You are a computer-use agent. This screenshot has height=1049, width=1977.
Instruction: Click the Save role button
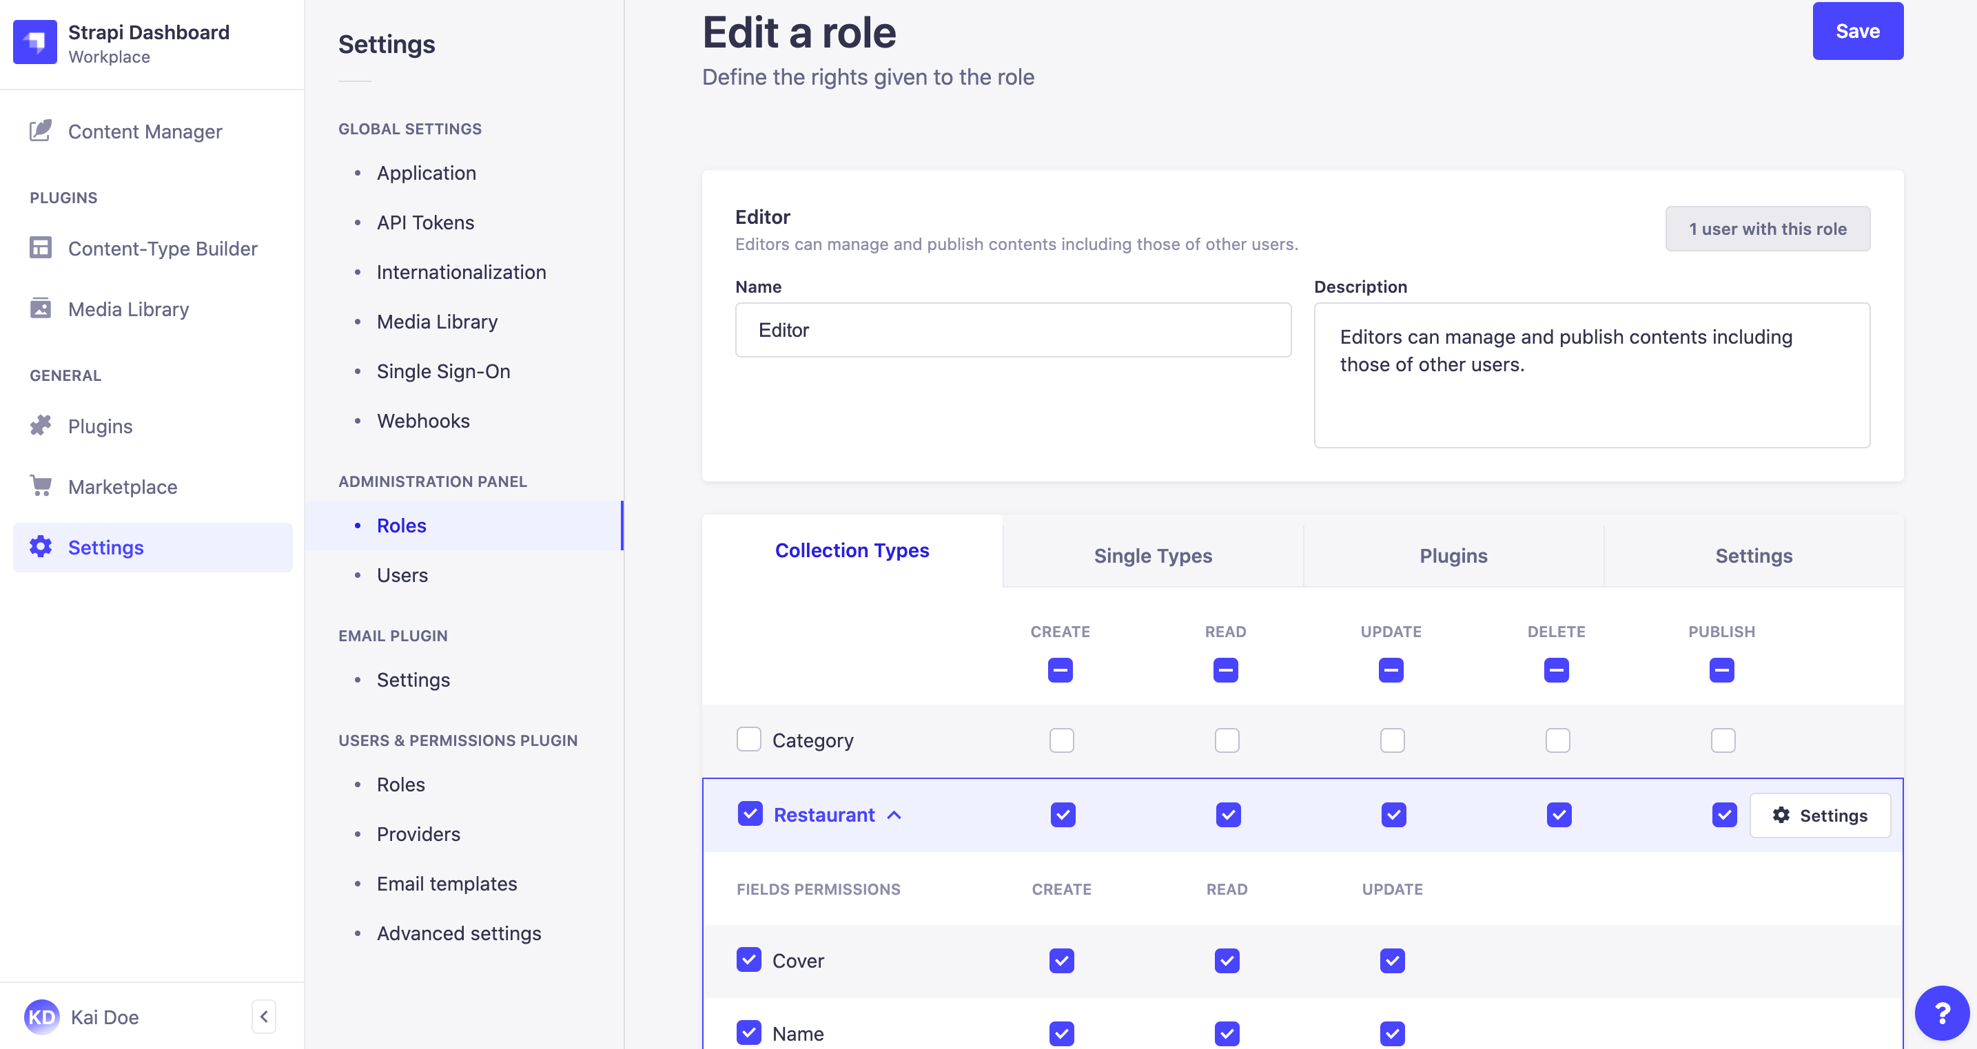[1858, 30]
